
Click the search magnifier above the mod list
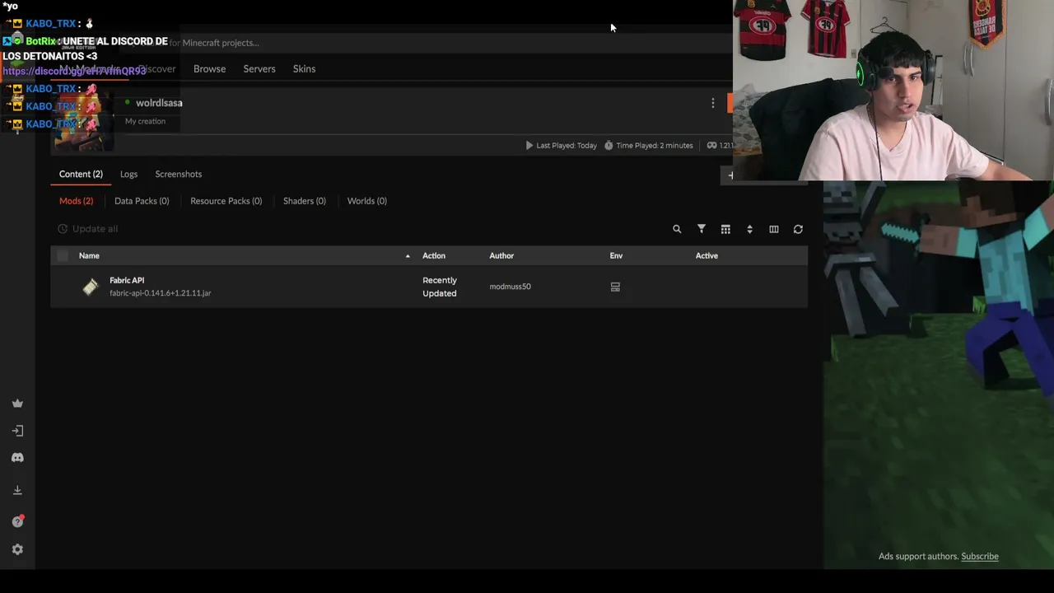[677, 229]
